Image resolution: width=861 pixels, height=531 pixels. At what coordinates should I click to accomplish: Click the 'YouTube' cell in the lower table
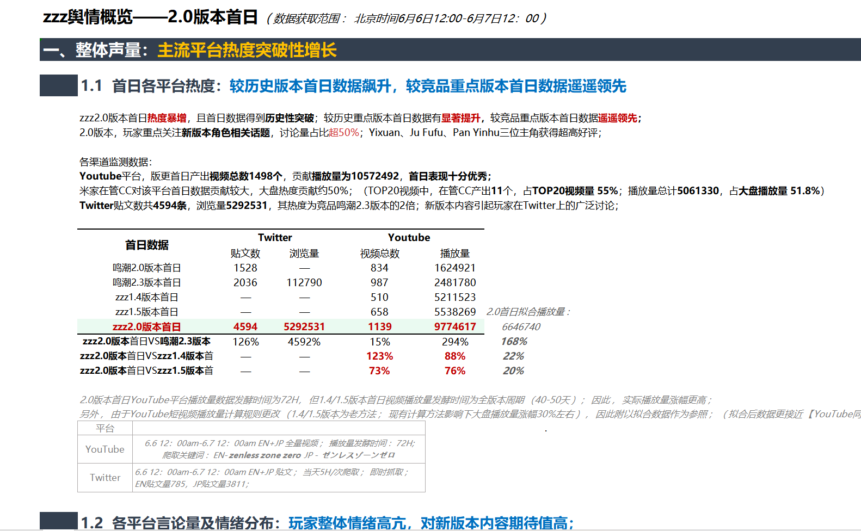(x=105, y=449)
